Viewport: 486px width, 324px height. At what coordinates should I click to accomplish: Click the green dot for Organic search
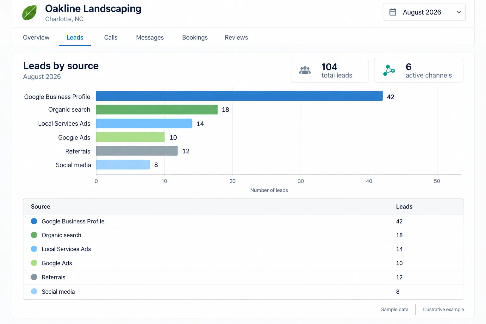[34, 235]
